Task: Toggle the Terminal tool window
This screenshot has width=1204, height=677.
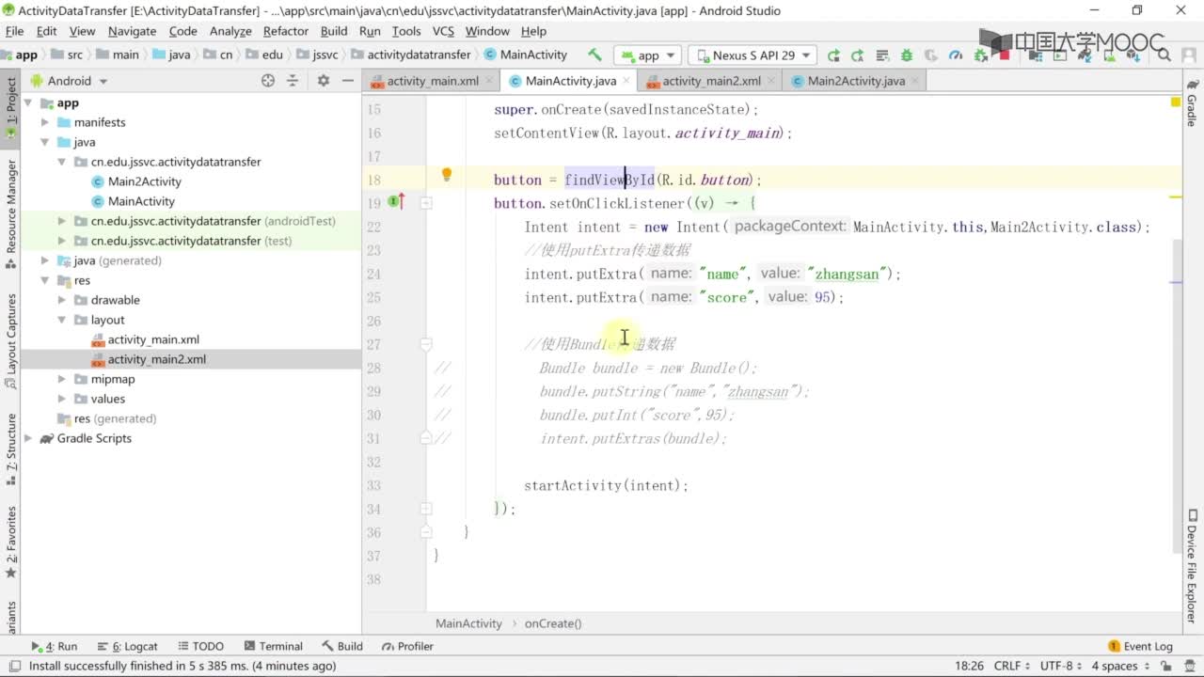Action: [x=273, y=646]
